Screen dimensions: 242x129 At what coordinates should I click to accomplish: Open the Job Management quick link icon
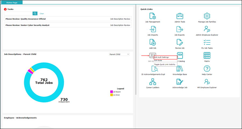153,16
